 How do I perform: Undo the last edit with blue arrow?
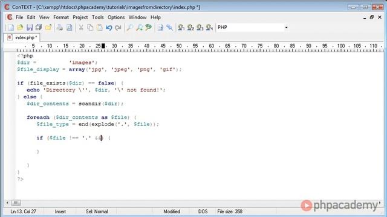click(x=109, y=28)
